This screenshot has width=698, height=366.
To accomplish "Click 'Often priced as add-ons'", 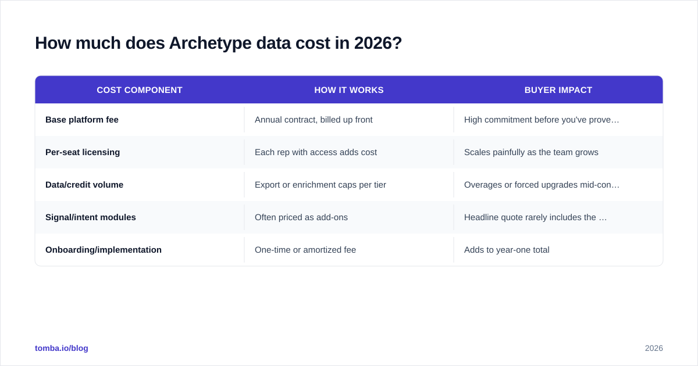I will (x=301, y=217).
